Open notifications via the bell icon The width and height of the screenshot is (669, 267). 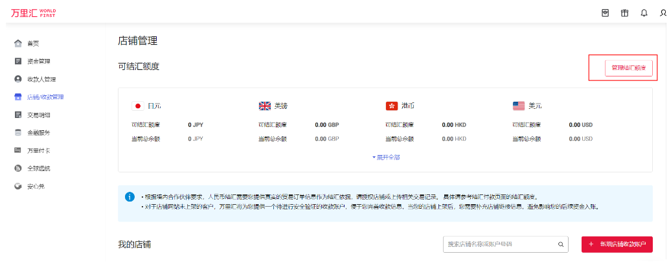tap(644, 13)
